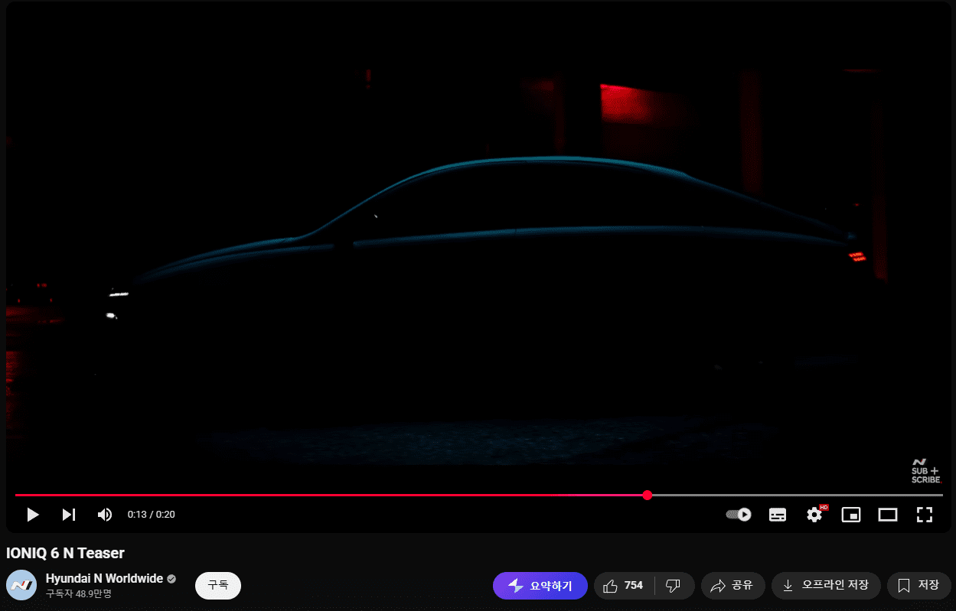Click the 공유 share button

point(732,586)
